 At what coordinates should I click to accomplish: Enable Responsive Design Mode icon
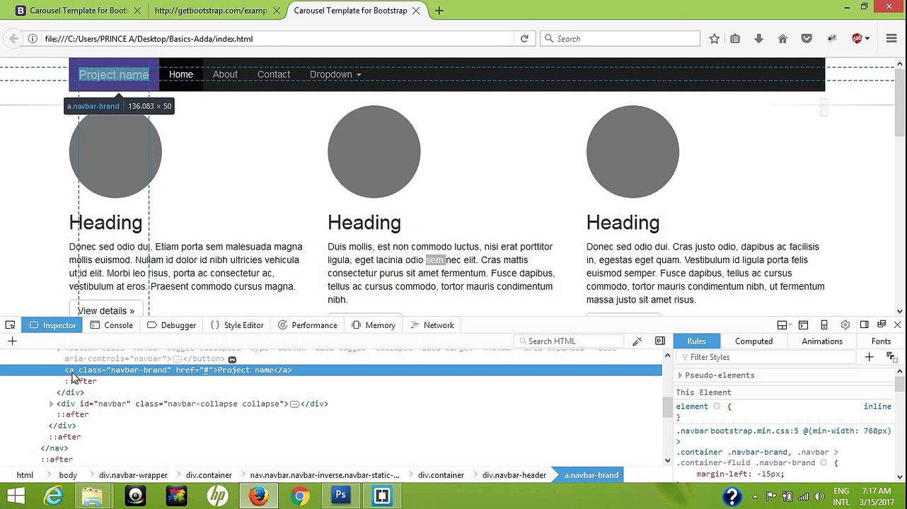pos(824,325)
